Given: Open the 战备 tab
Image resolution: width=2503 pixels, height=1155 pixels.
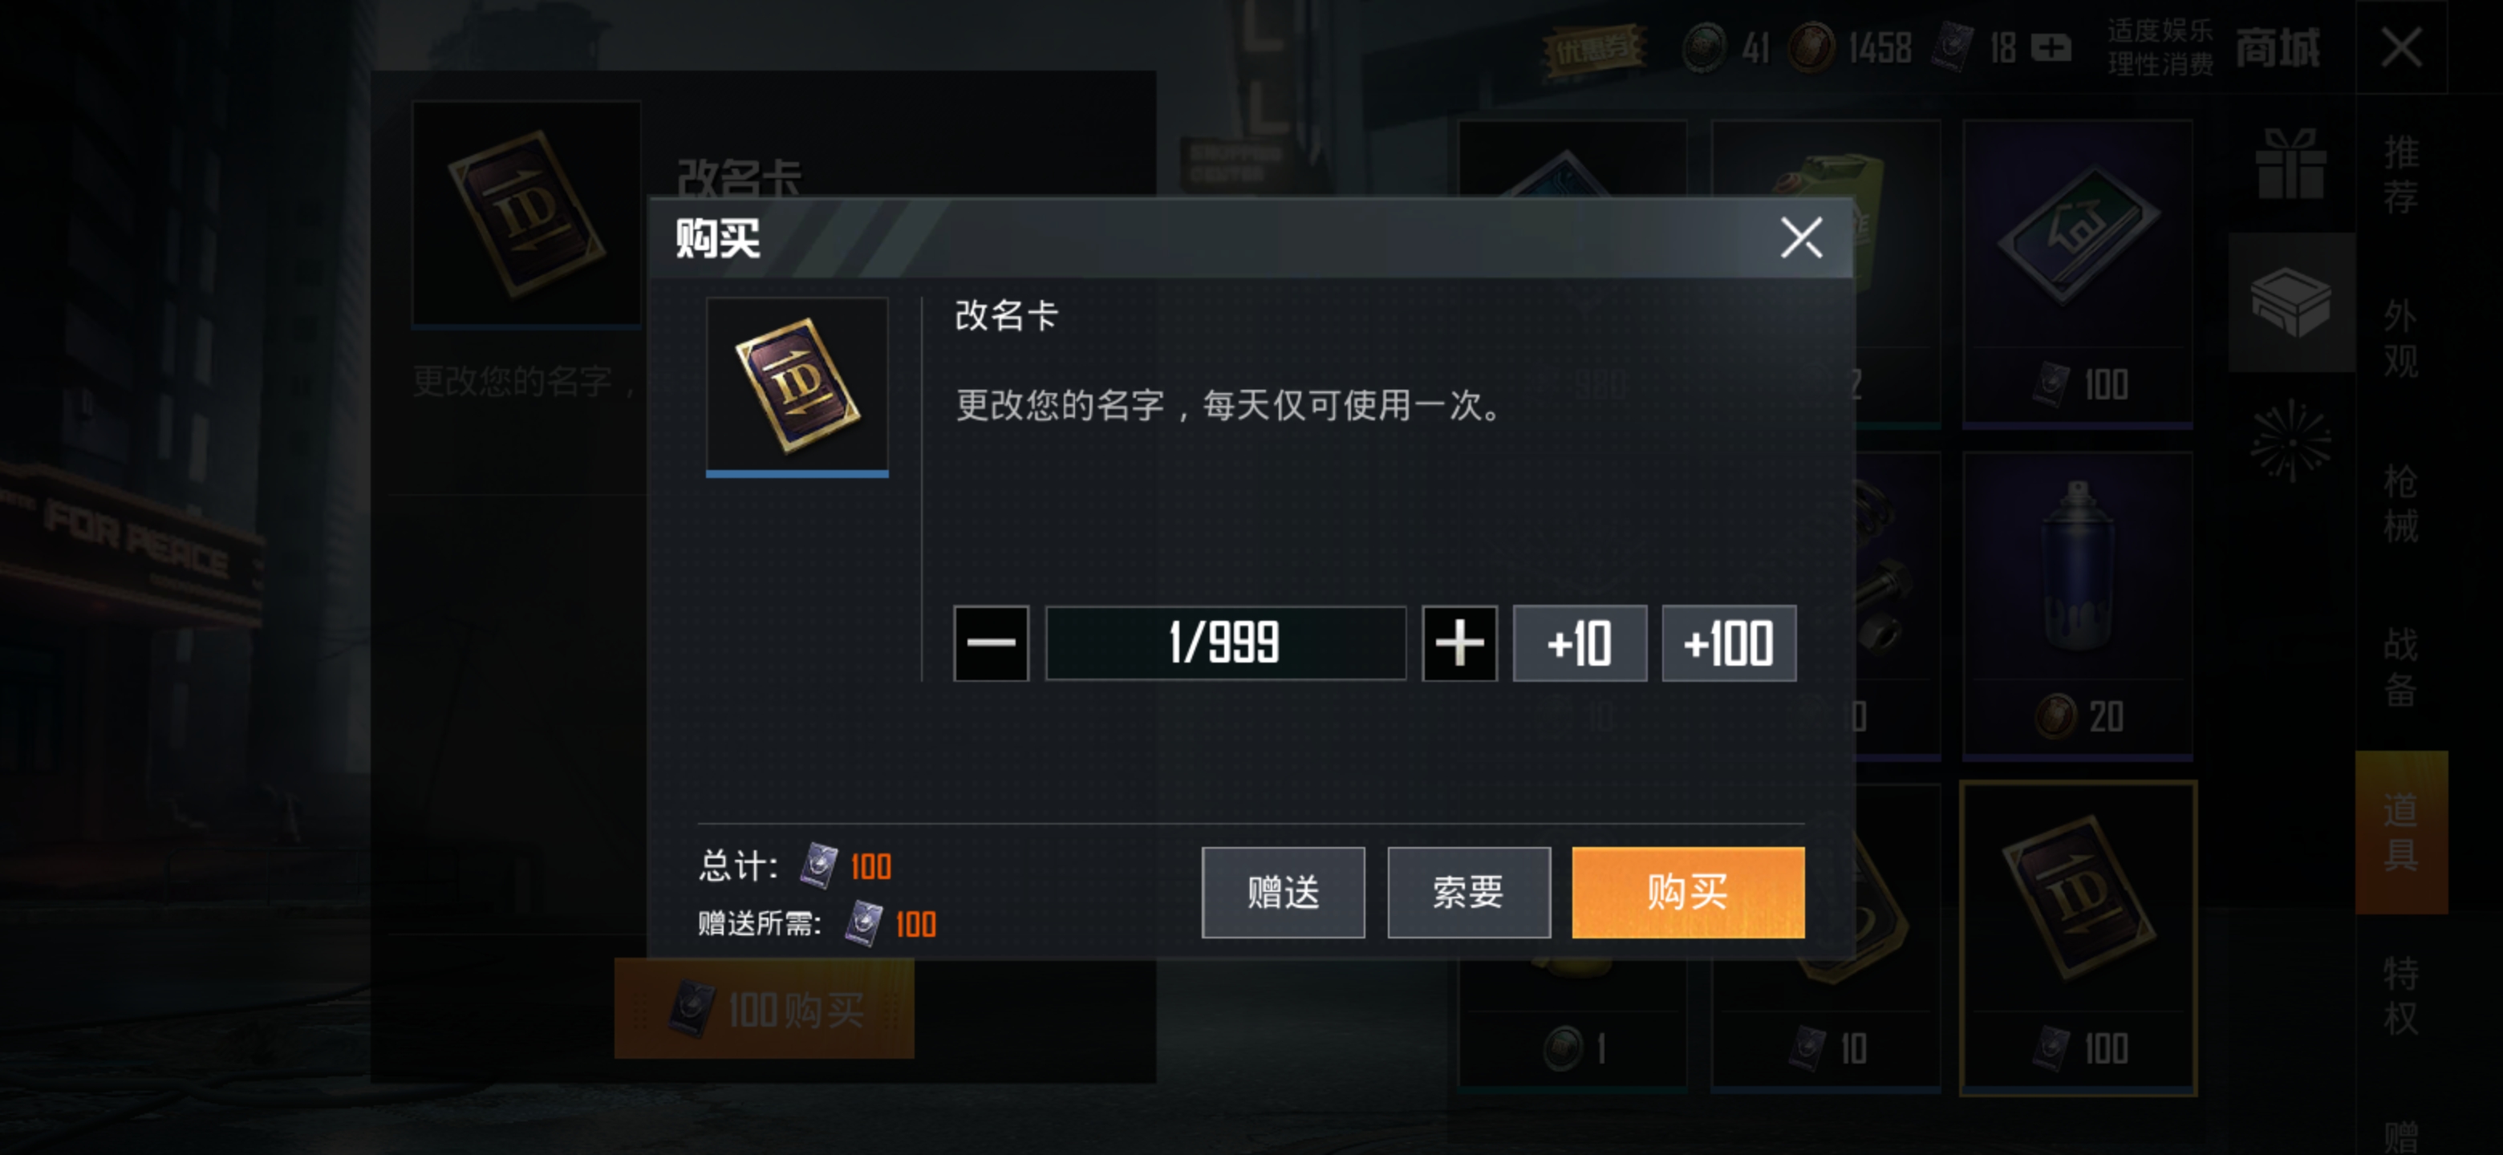Looking at the screenshot, I should coord(2400,667).
